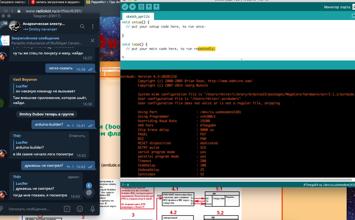Jump to mentions with @ button
The image size is (355, 220).
point(89,193)
